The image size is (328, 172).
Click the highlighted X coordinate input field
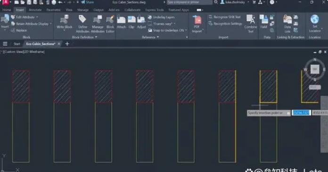click(x=301, y=113)
